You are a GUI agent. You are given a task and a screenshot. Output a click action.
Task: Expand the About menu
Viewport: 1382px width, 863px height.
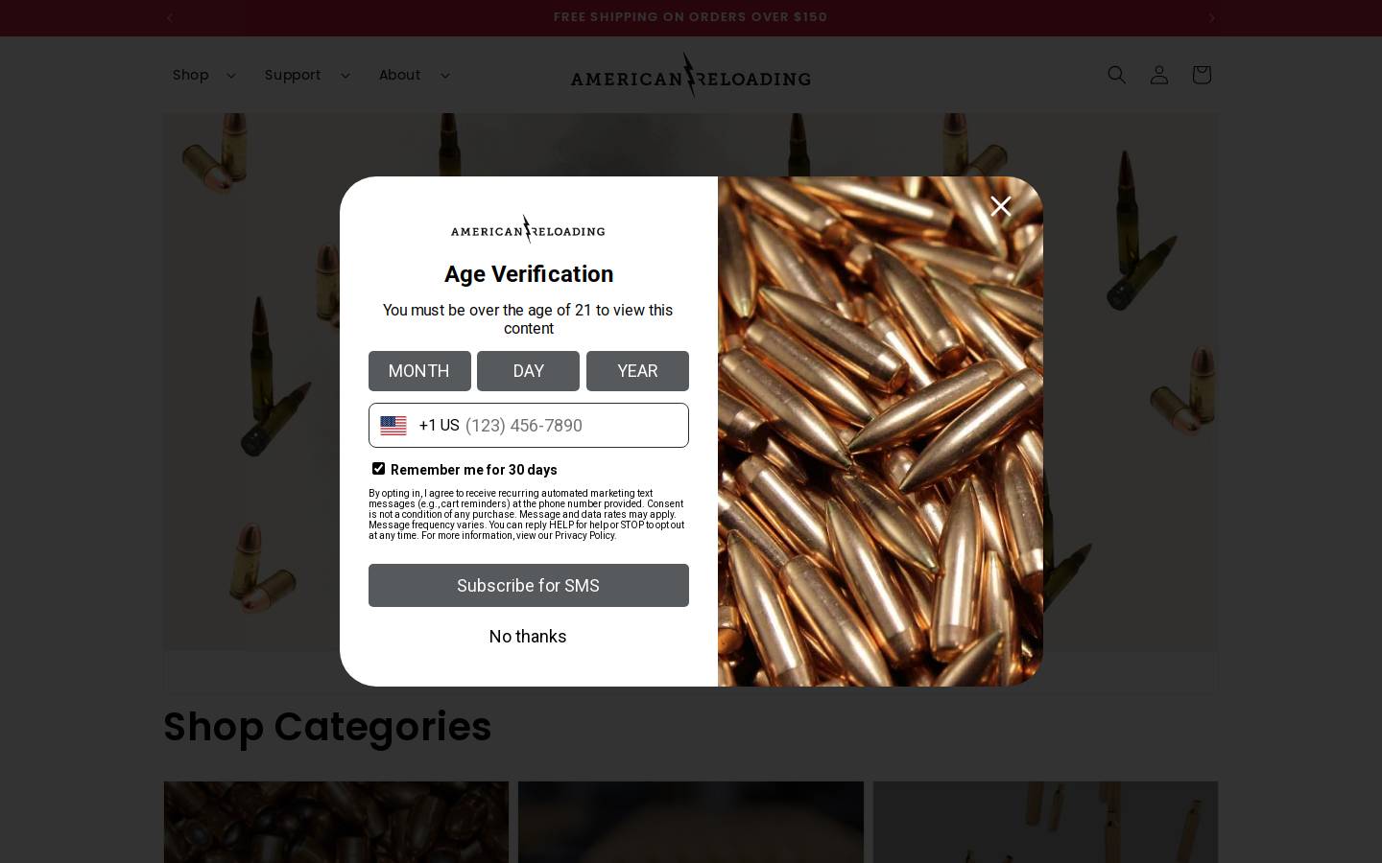tap(414, 75)
